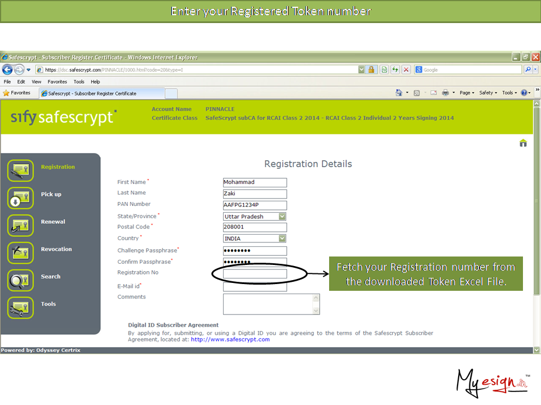The height and width of the screenshot is (405, 541).
Task: Open the Safety toolbar dropdown
Action: click(x=487, y=93)
